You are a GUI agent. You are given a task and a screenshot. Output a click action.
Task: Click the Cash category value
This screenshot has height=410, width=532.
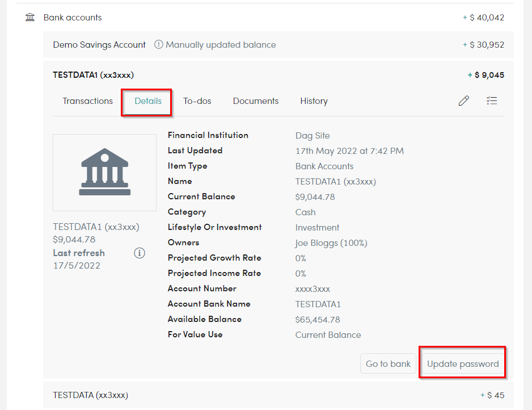click(305, 212)
